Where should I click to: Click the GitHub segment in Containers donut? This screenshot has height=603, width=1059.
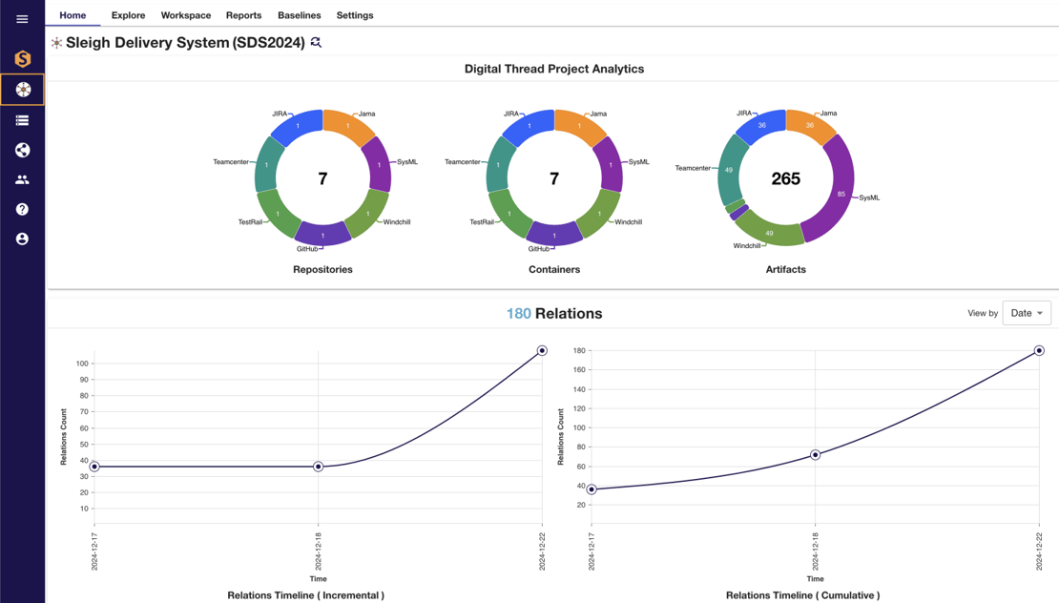pyautogui.click(x=554, y=235)
